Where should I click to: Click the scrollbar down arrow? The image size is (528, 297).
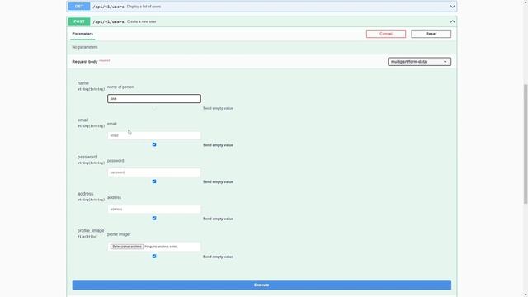pyautogui.click(x=526, y=295)
